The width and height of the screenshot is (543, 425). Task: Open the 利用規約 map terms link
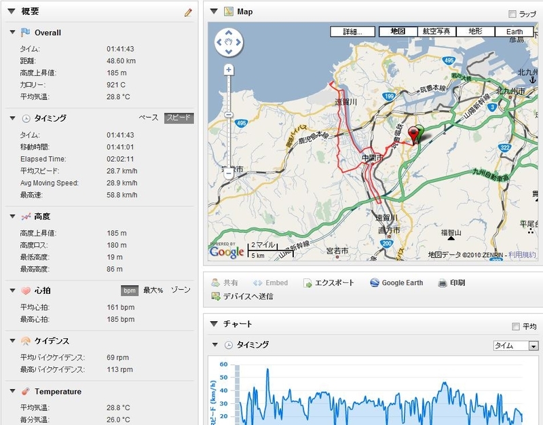(522, 255)
